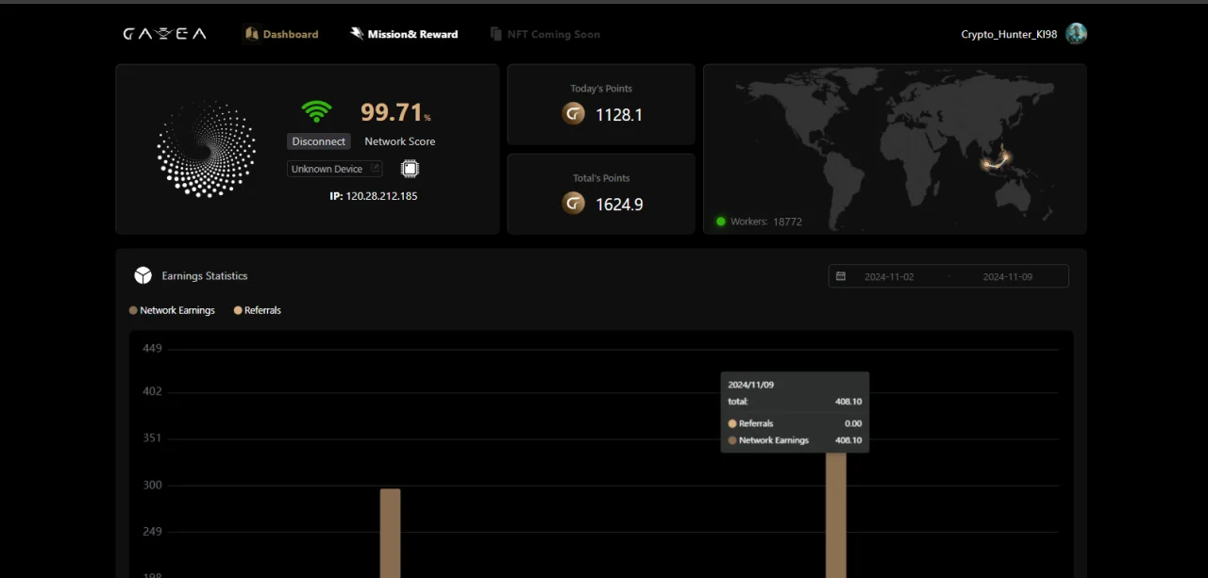This screenshot has width=1208, height=578.
Task: Click the 2024/11/09 tooltip date
Action: (751, 385)
